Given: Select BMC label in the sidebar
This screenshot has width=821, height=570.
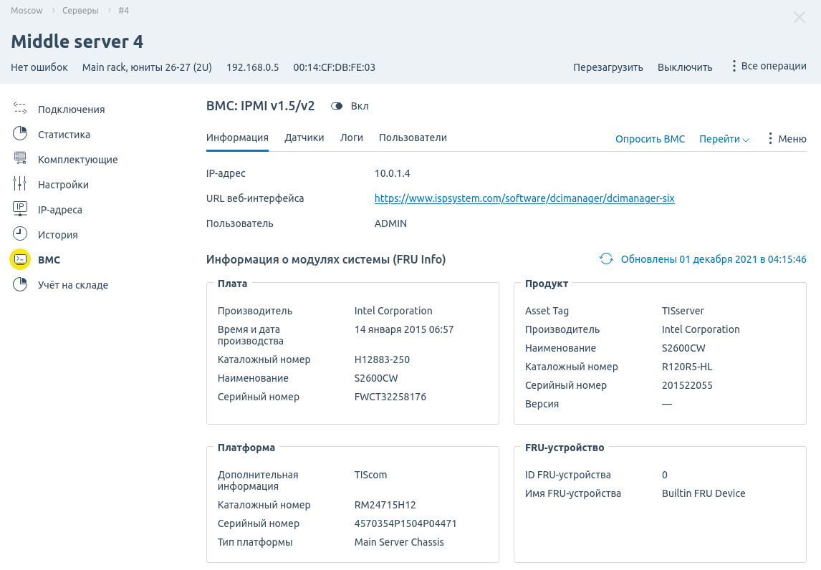Looking at the screenshot, I should pos(49,260).
